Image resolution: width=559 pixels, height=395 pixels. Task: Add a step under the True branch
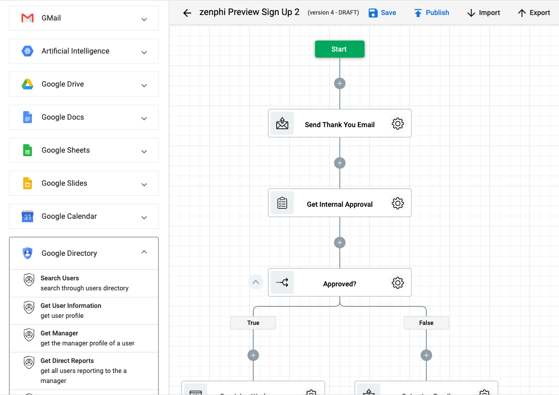point(253,355)
